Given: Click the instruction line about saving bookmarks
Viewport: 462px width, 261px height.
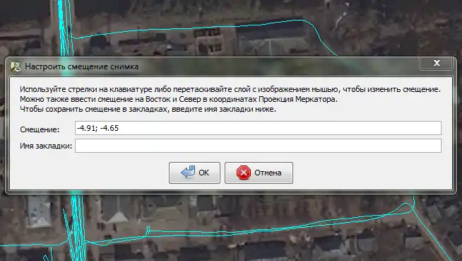Looking at the screenshot, I should (x=148, y=109).
